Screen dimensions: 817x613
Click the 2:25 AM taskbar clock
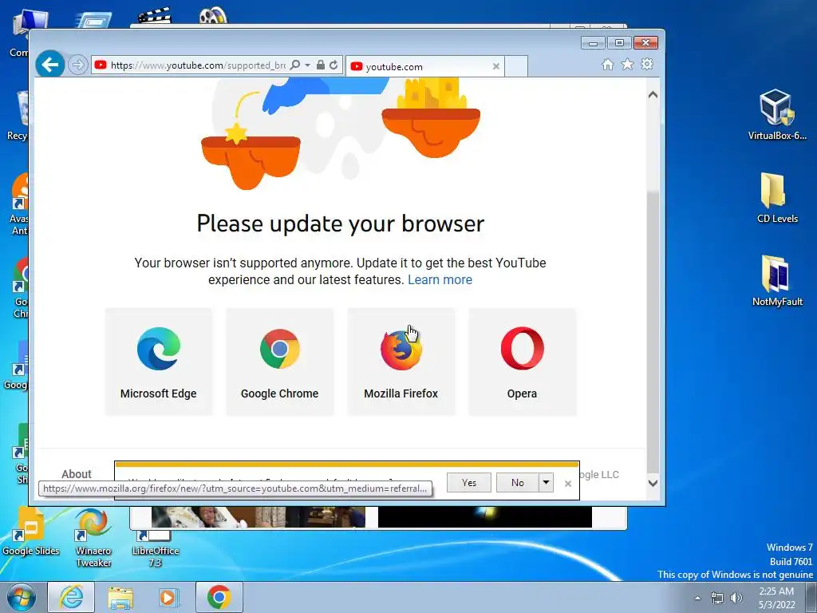(776, 598)
